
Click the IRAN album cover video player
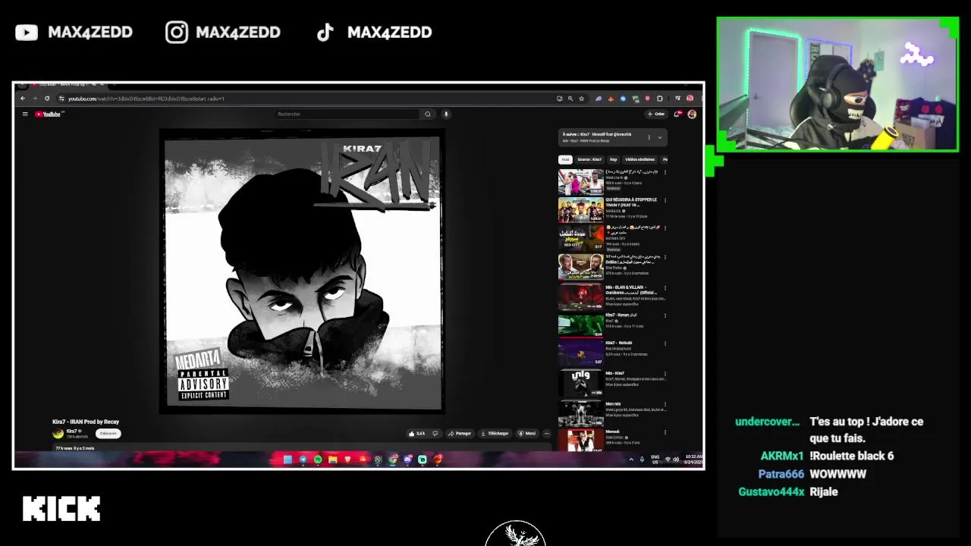click(302, 272)
